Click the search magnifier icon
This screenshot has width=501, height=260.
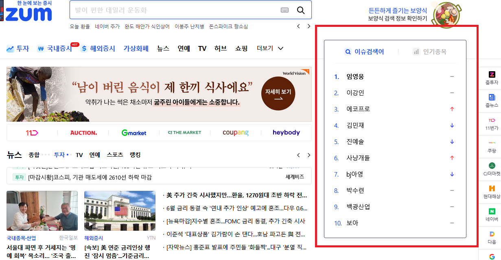point(301,10)
